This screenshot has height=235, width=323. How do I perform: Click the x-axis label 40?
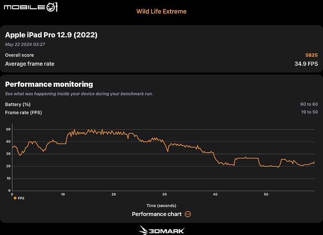click(x=215, y=194)
